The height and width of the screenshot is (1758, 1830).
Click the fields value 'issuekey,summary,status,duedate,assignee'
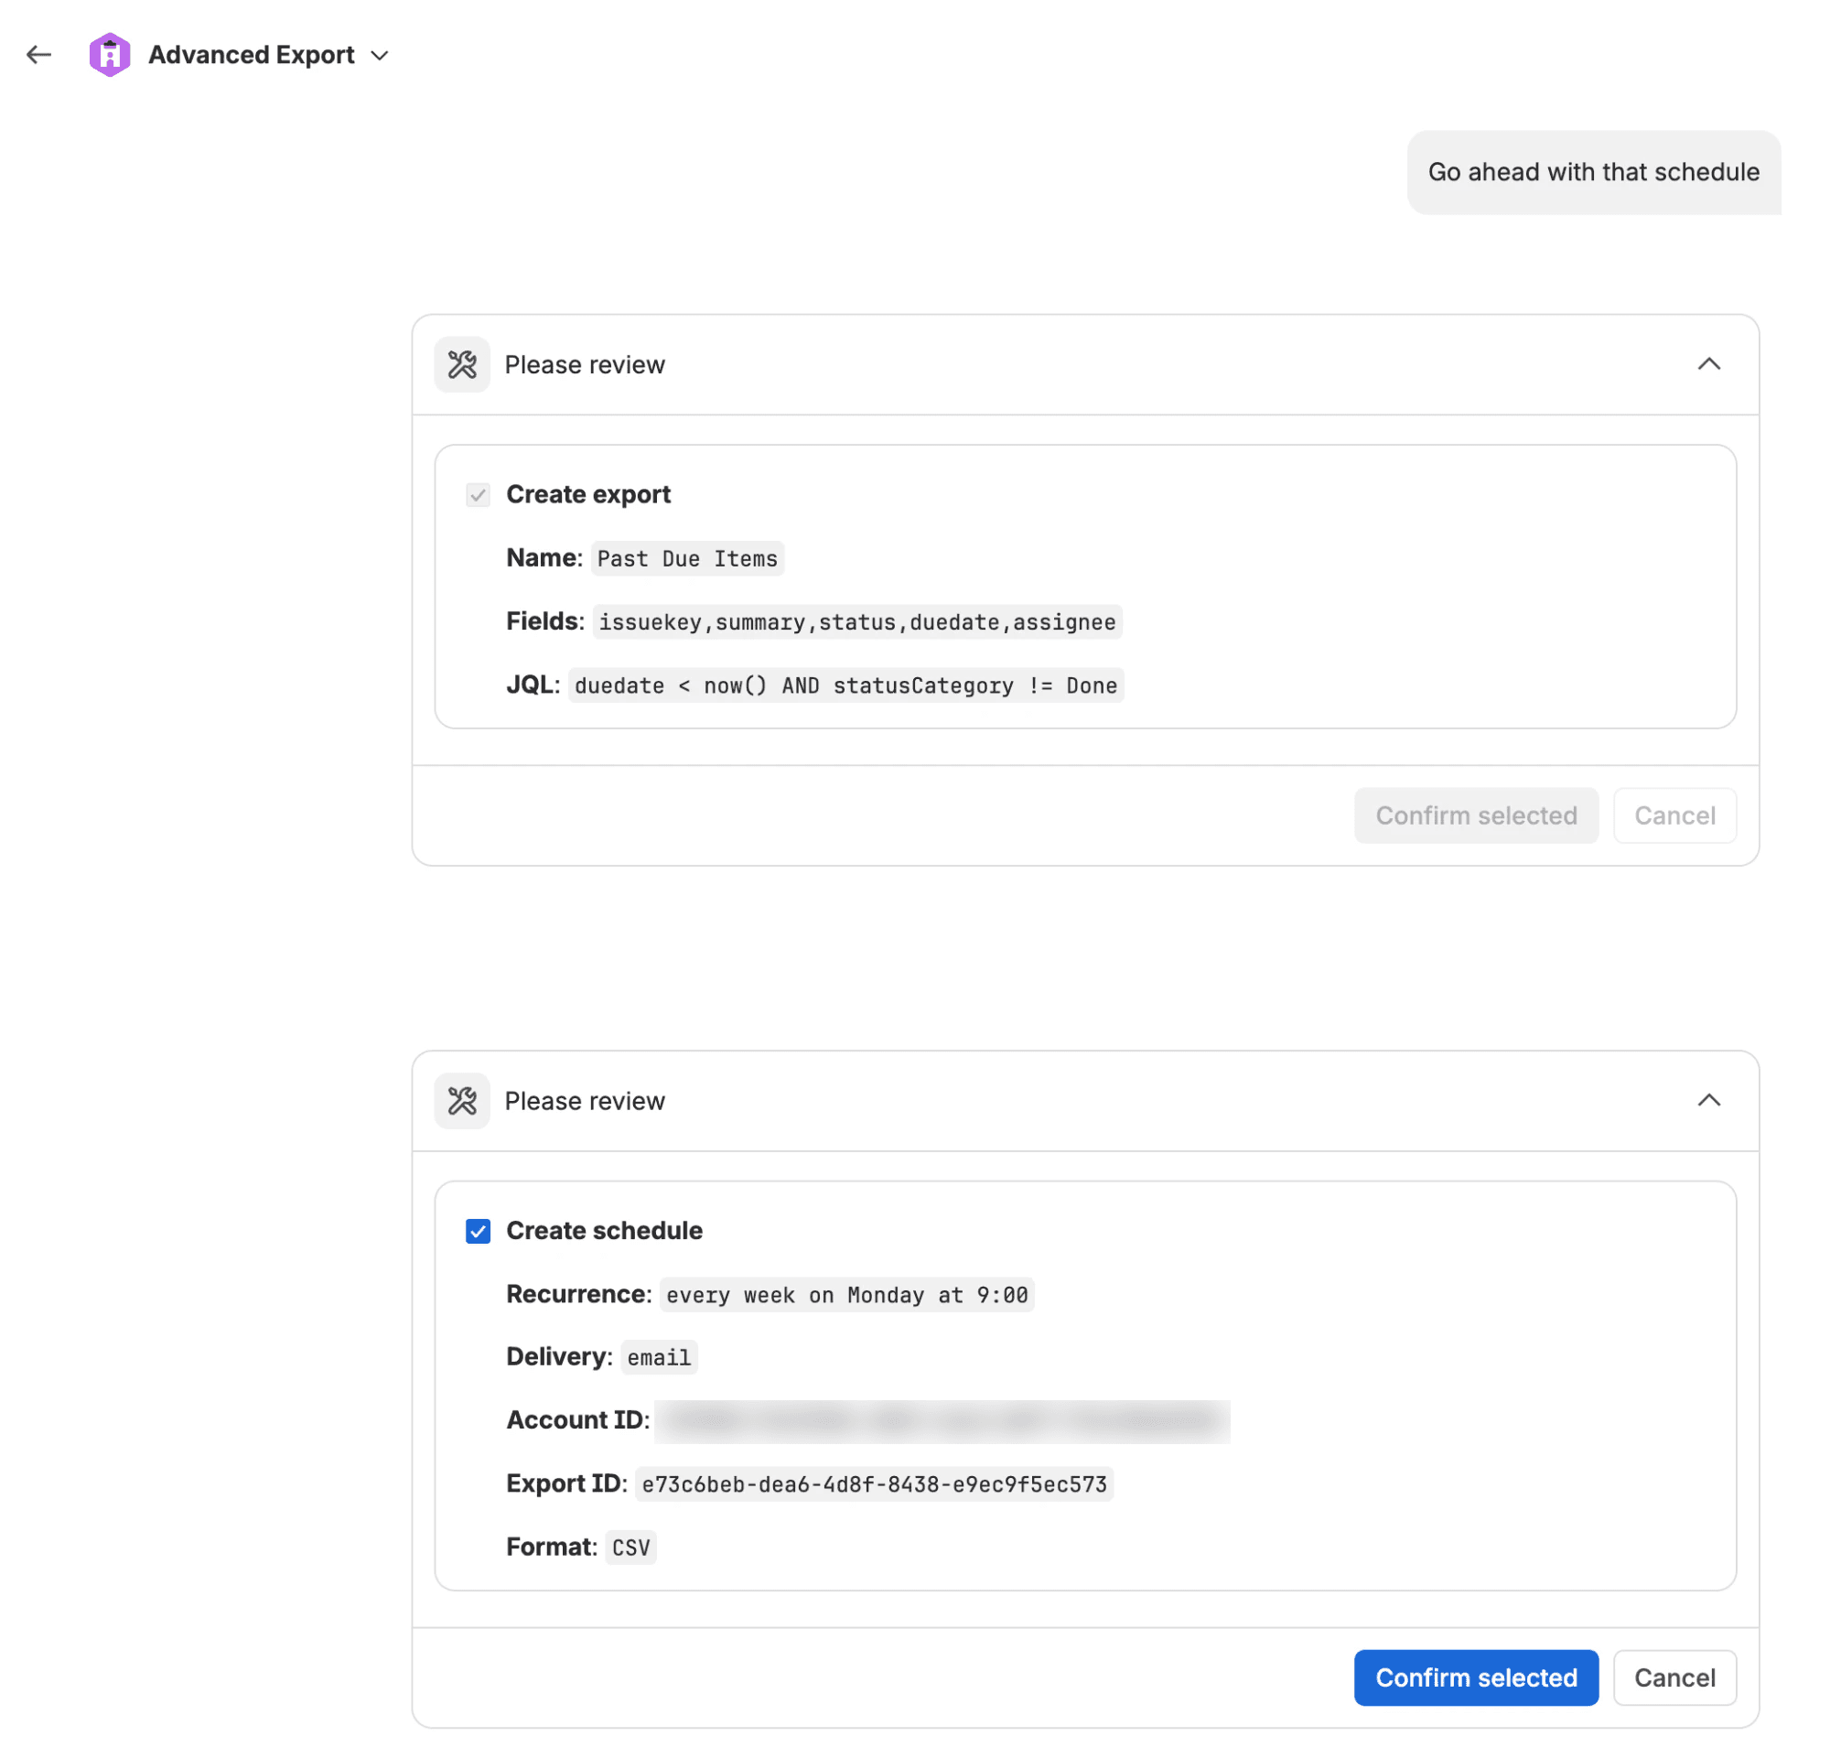click(858, 622)
